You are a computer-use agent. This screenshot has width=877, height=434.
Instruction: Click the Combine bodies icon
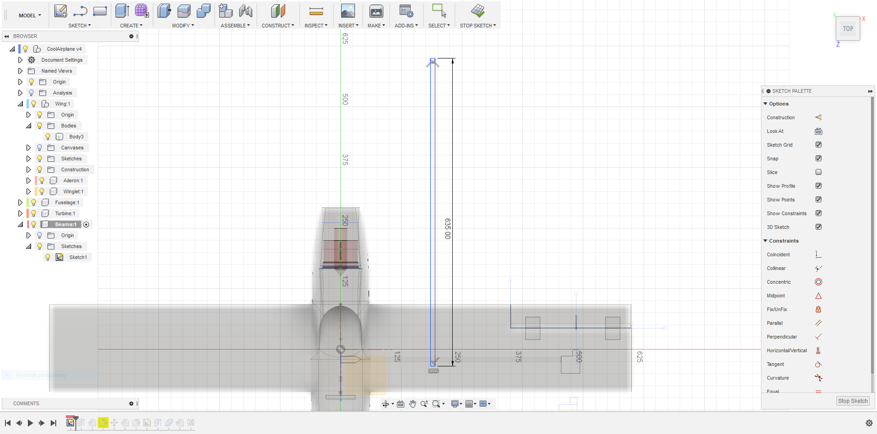(x=203, y=11)
